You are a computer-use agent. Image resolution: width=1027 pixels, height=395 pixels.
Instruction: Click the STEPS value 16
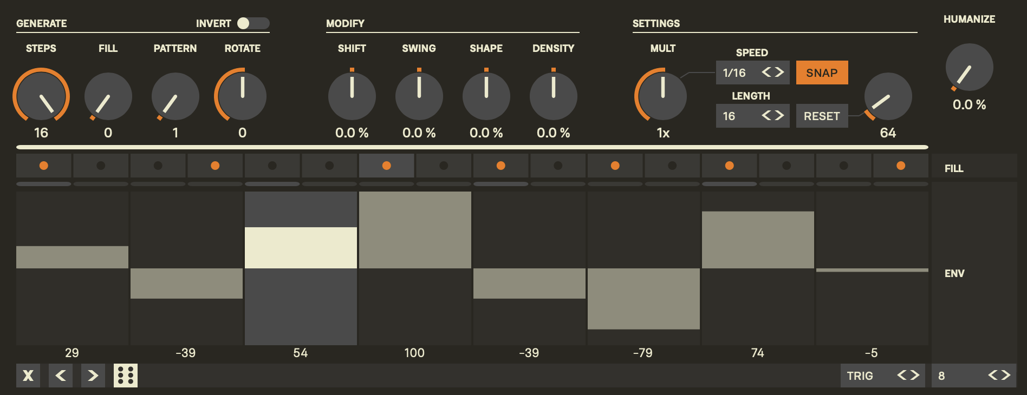tap(41, 133)
